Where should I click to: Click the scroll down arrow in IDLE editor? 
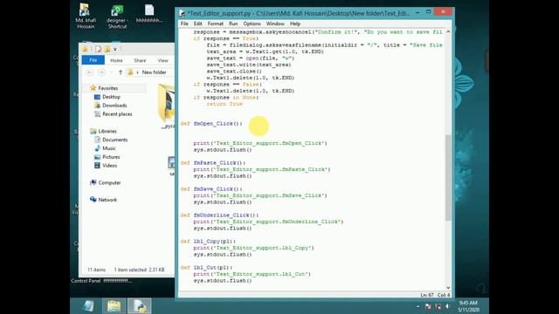[x=448, y=288]
